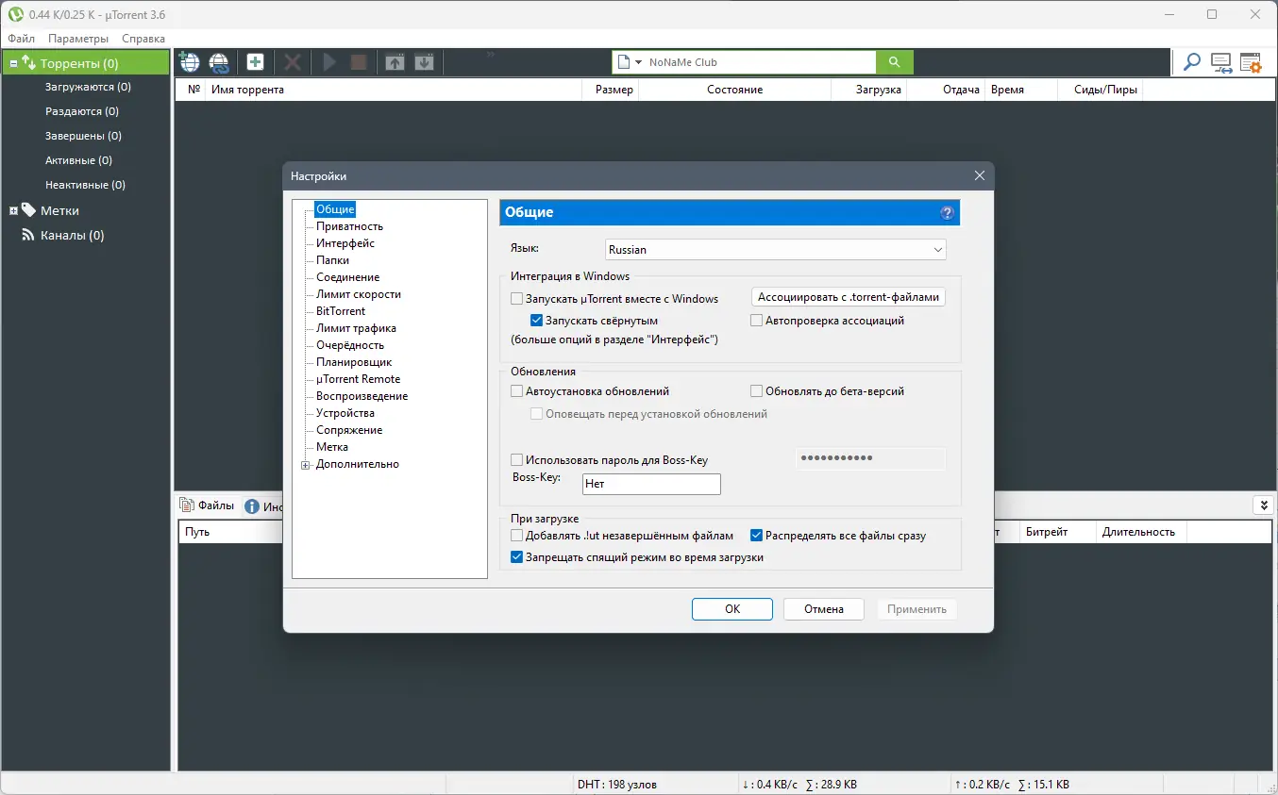Toggle the Автопроверка ассоциаций checkbox

tap(756, 321)
